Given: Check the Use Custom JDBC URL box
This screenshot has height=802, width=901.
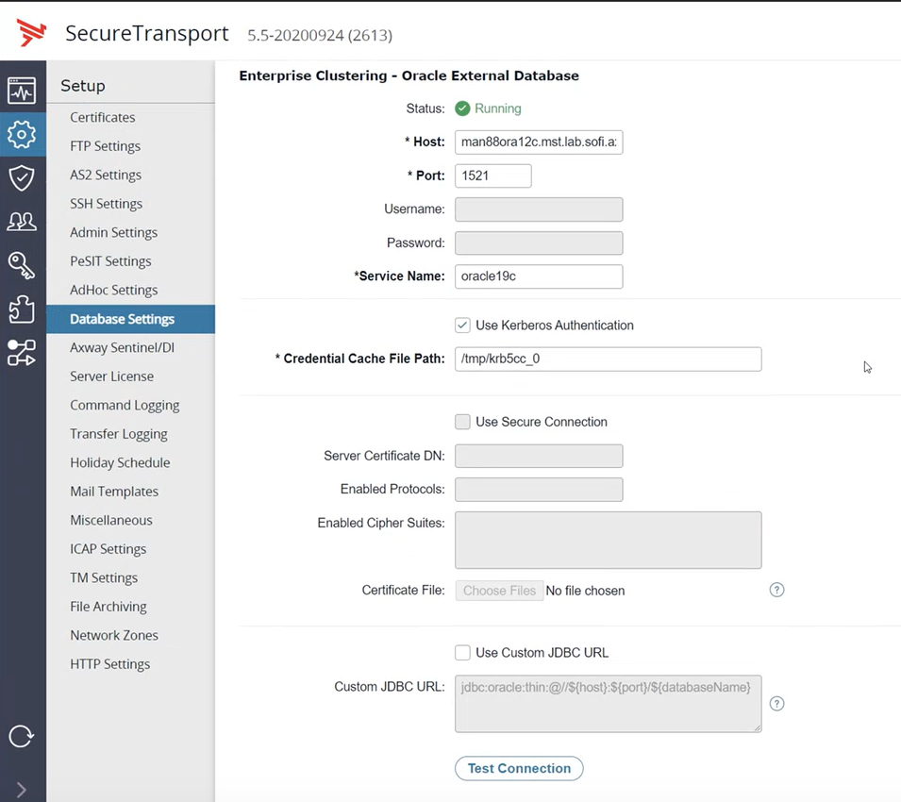Looking at the screenshot, I should click(462, 652).
